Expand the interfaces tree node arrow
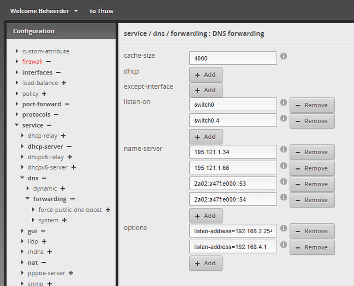 point(17,72)
